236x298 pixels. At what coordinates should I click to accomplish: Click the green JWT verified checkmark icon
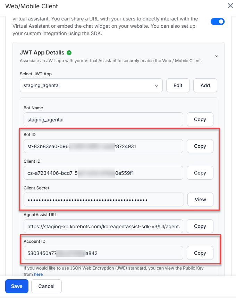[x=69, y=53]
